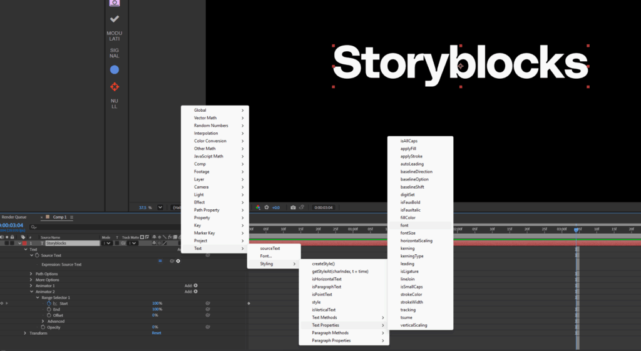
Task: Toggle the quality slash switch on Storyblocks layer
Action: click(x=165, y=243)
